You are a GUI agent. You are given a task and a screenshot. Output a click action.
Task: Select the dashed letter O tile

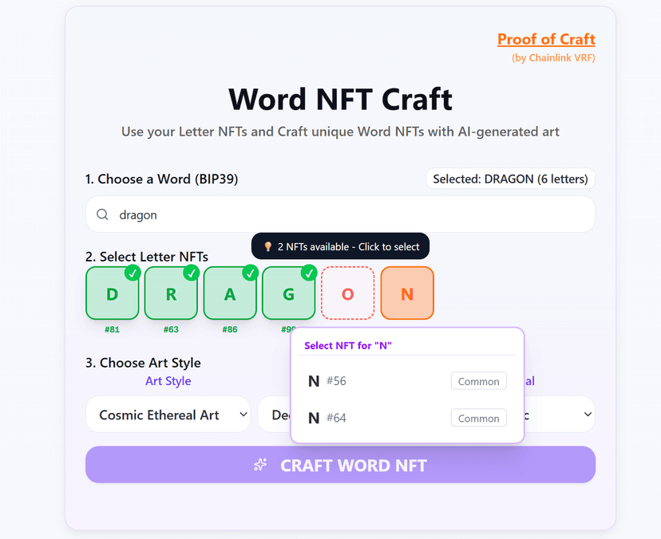coord(347,293)
